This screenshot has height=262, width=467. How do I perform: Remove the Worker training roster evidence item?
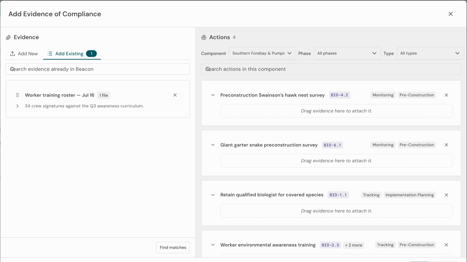tap(175, 95)
